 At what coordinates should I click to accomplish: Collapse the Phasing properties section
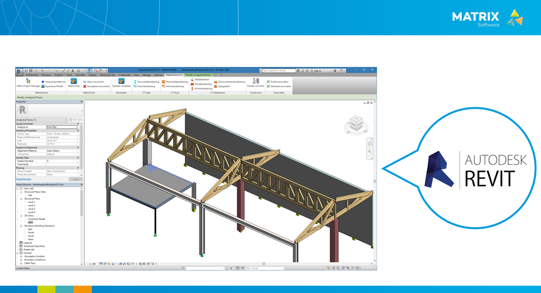[78, 168]
